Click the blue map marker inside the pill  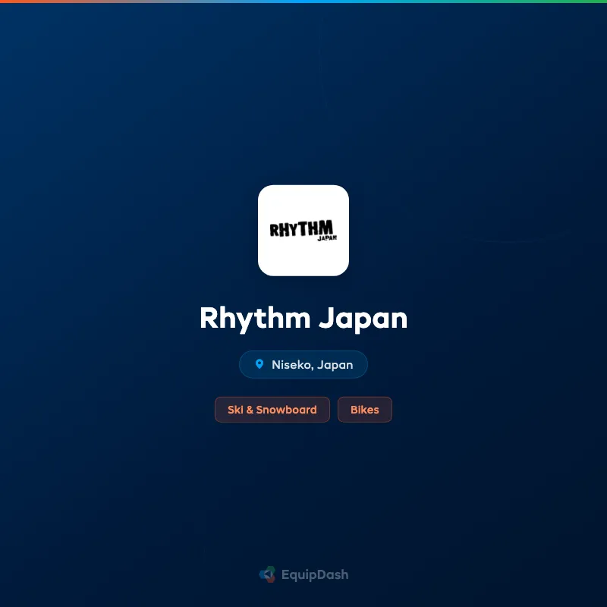click(x=260, y=364)
